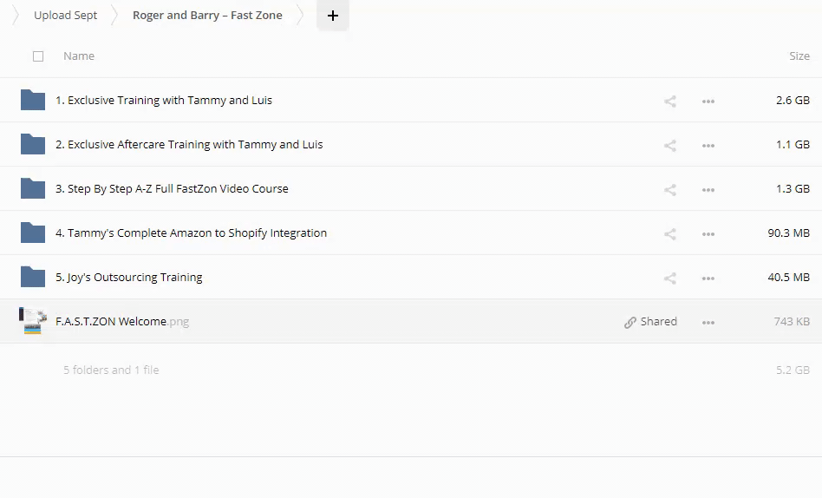Share Tammy's Complete Amazon to Shopify Integration
This screenshot has height=498, width=822.
[x=669, y=233]
